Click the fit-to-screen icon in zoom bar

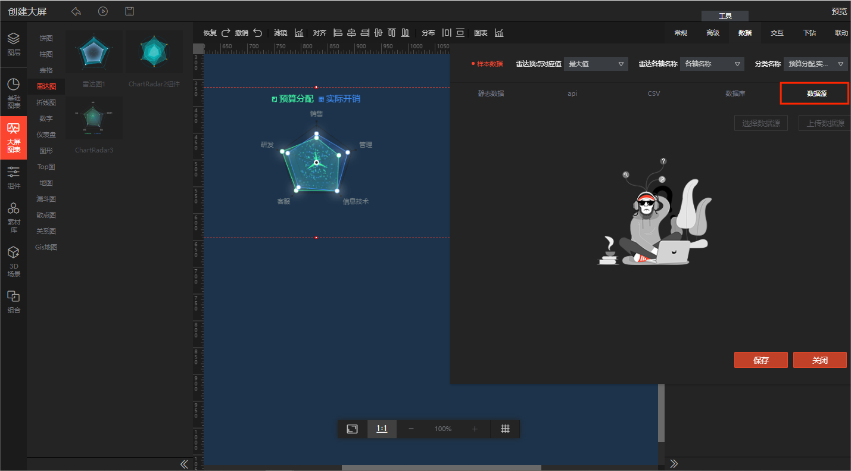[x=353, y=429]
